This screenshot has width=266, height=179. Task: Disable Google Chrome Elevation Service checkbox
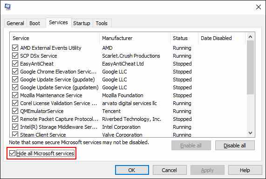(15, 72)
